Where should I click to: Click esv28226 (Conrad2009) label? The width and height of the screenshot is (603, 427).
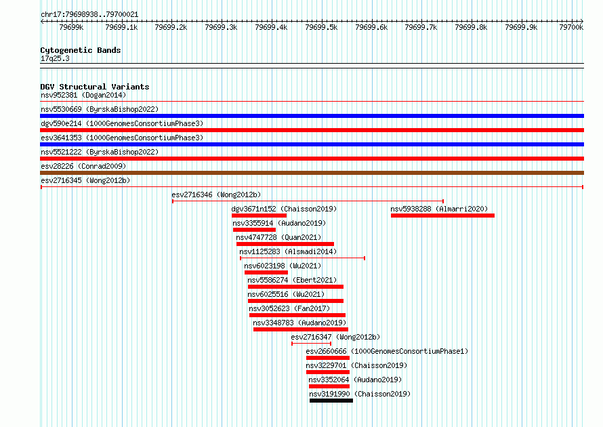click(83, 166)
